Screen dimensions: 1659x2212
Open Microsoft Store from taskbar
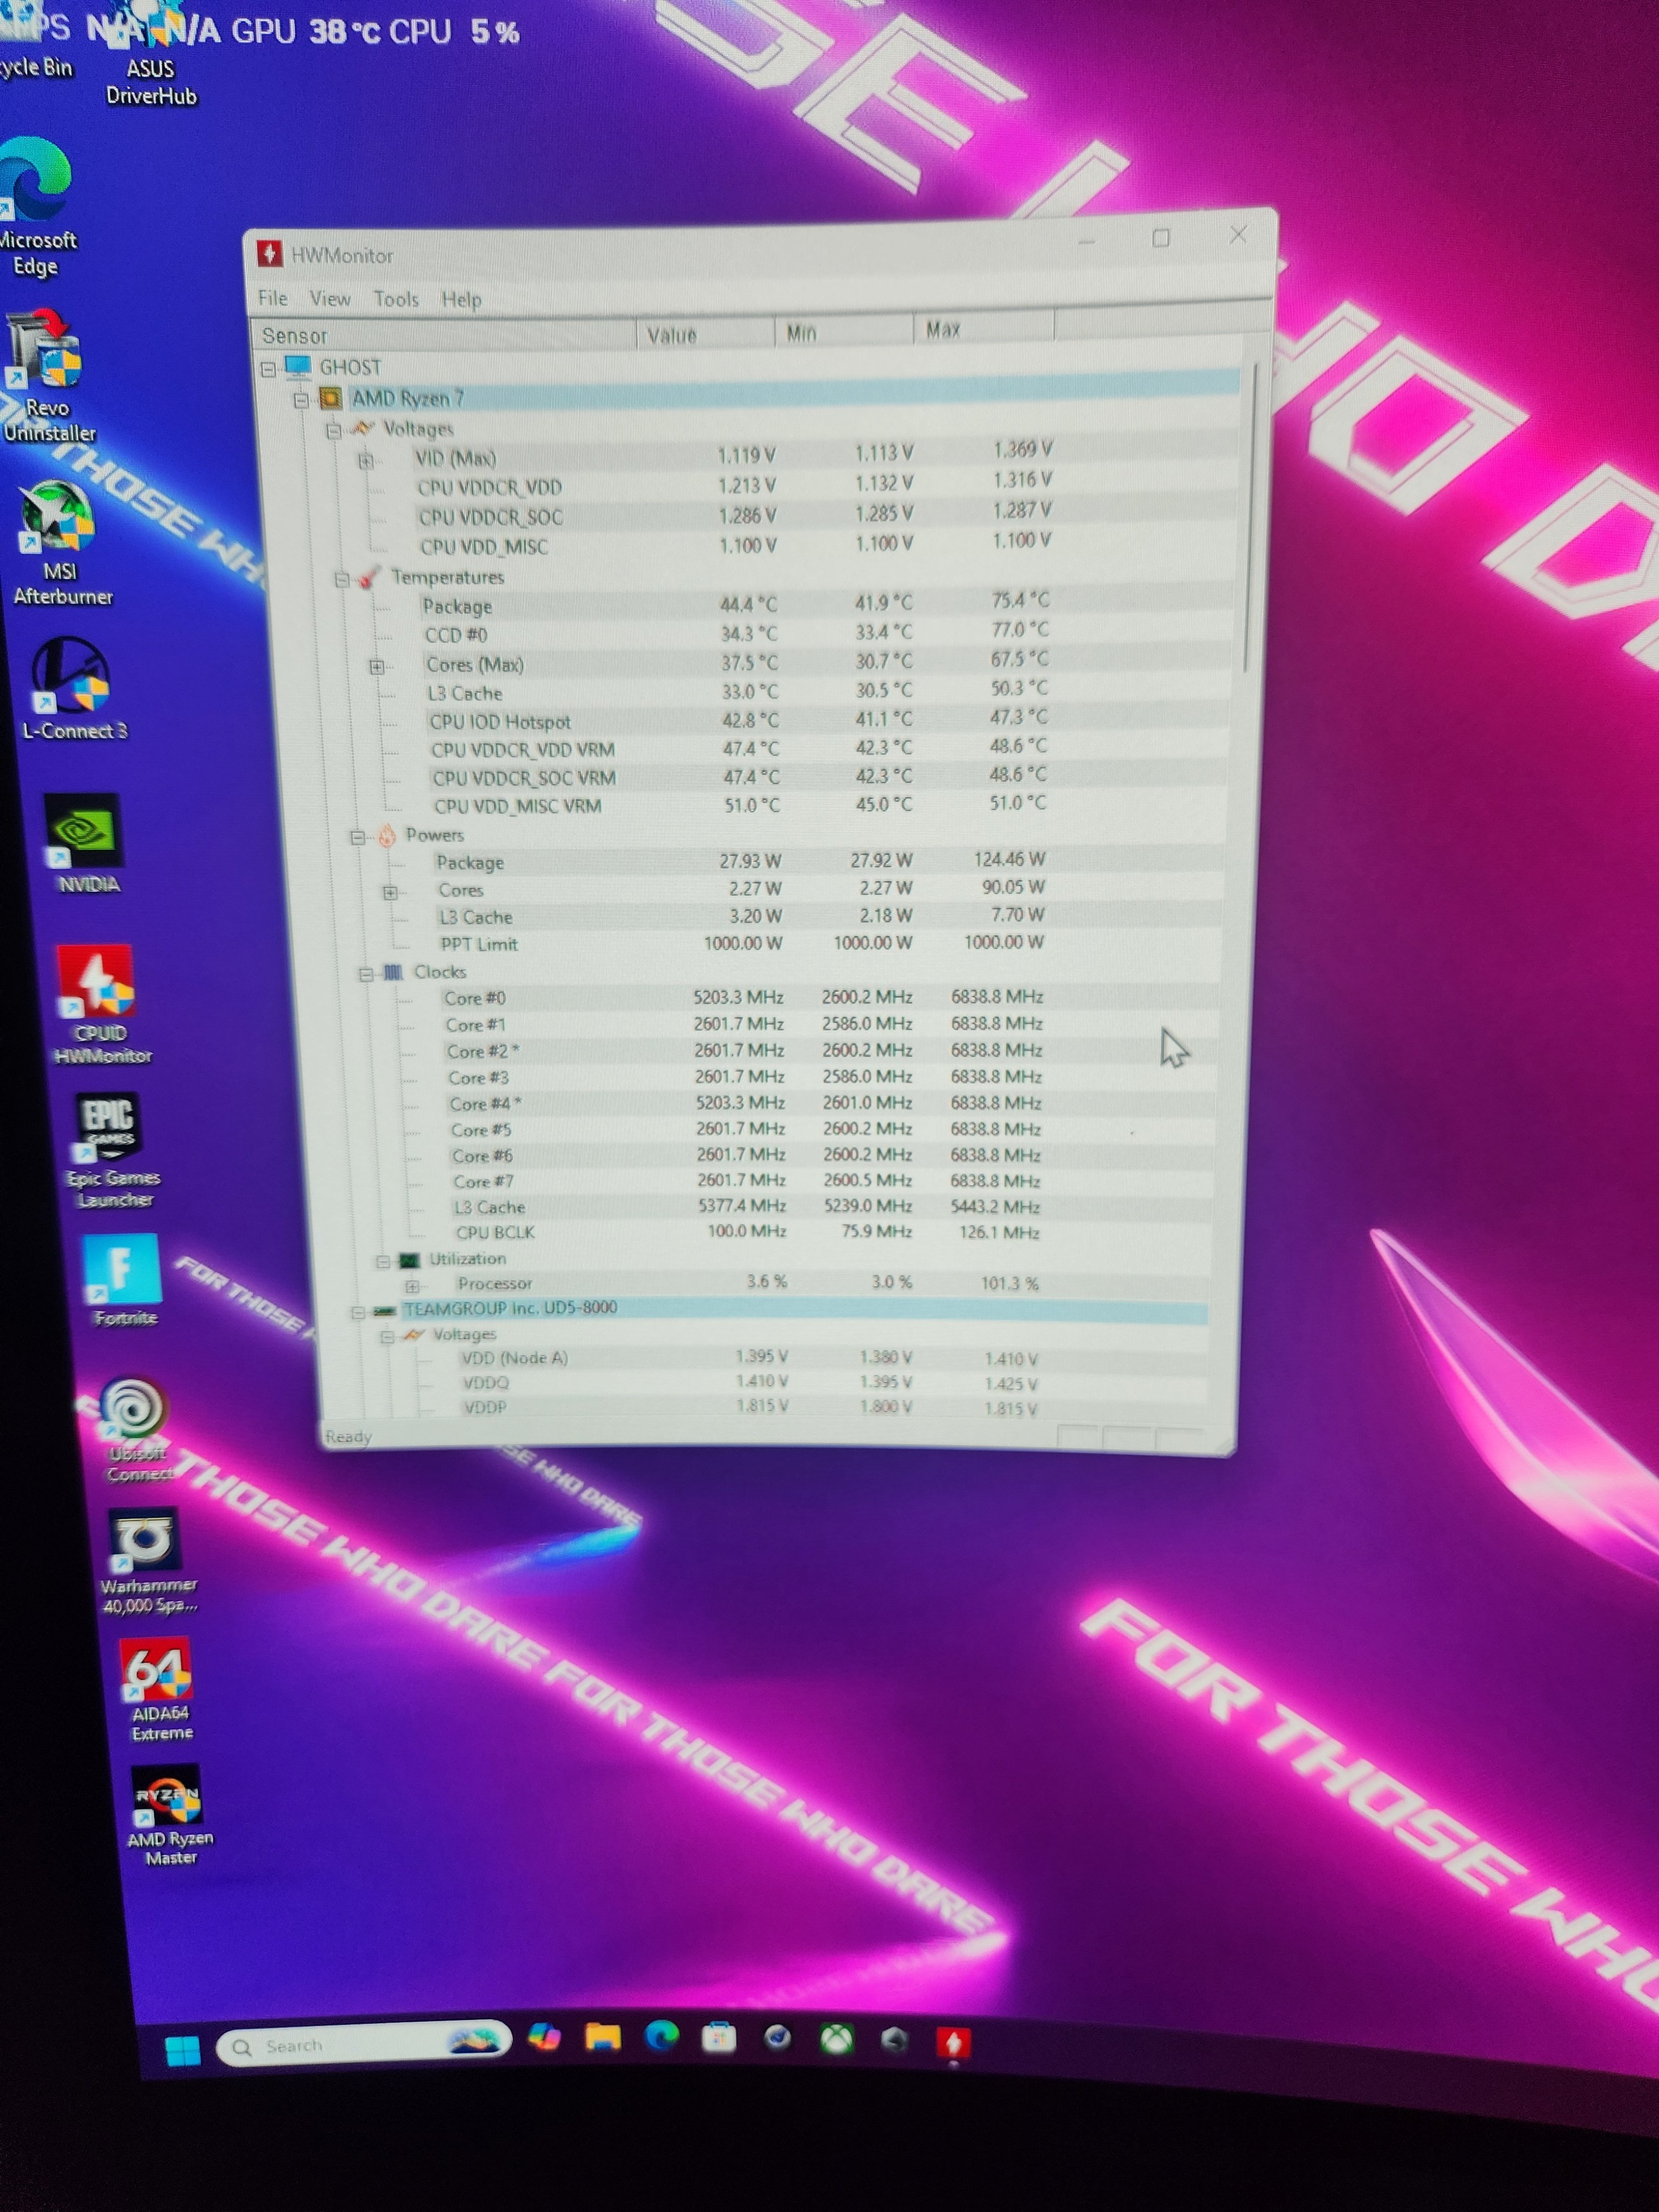719,2037
